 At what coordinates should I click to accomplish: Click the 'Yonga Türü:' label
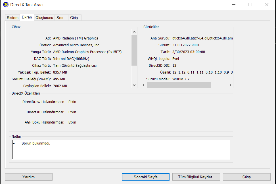41,52
